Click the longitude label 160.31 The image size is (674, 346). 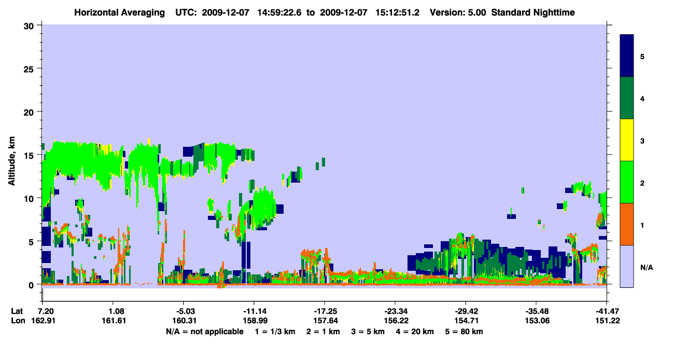click(185, 321)
